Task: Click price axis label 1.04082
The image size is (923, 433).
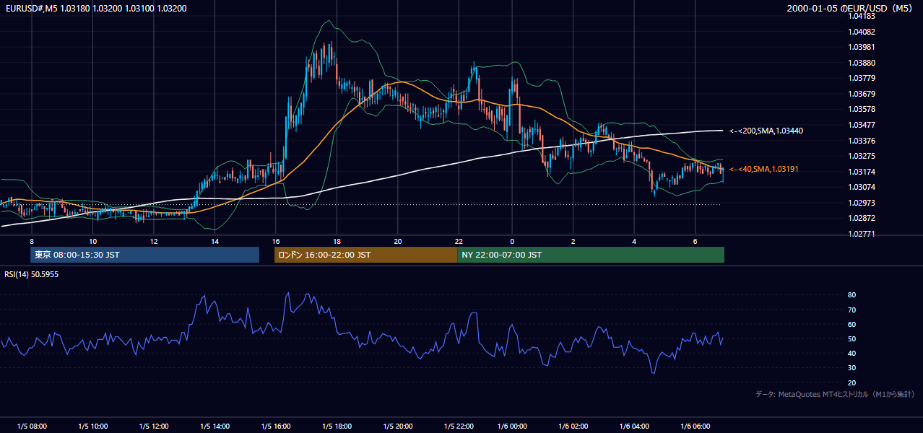Action: [x=862, y=32]
